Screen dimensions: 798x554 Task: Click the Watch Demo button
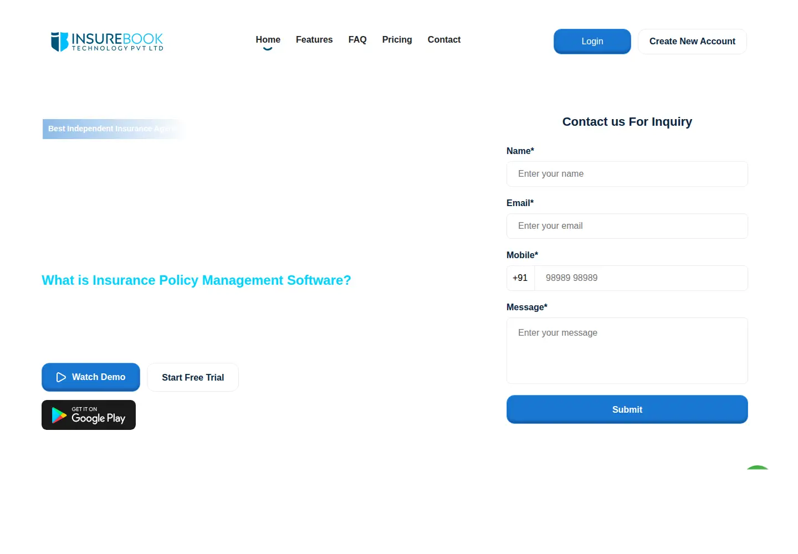tap(91, 377)
